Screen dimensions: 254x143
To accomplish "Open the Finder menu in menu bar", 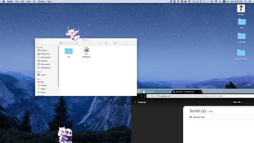I will coord(10,2).
